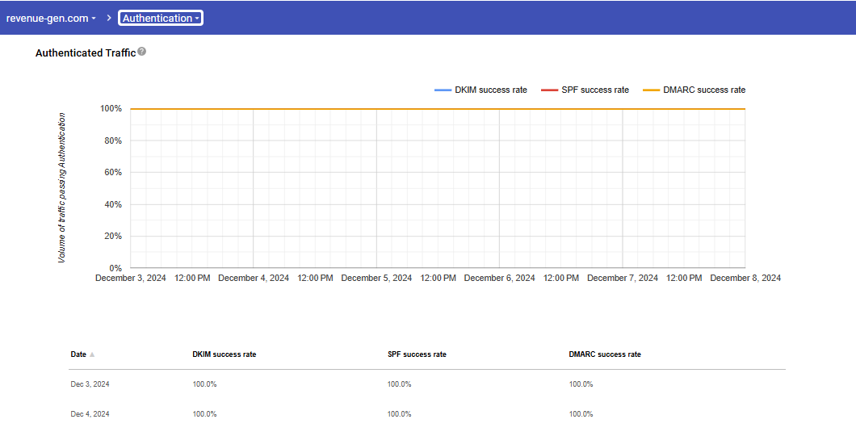Click the sort arrow next to Date
The width and height of the screenshot is (856, 436).
(92, 354)
